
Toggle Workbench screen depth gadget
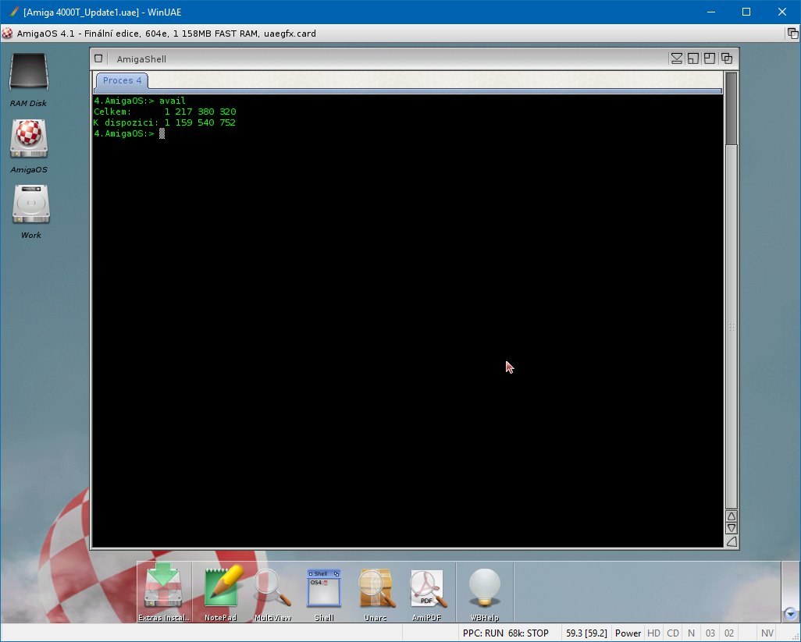coord(792,34)
